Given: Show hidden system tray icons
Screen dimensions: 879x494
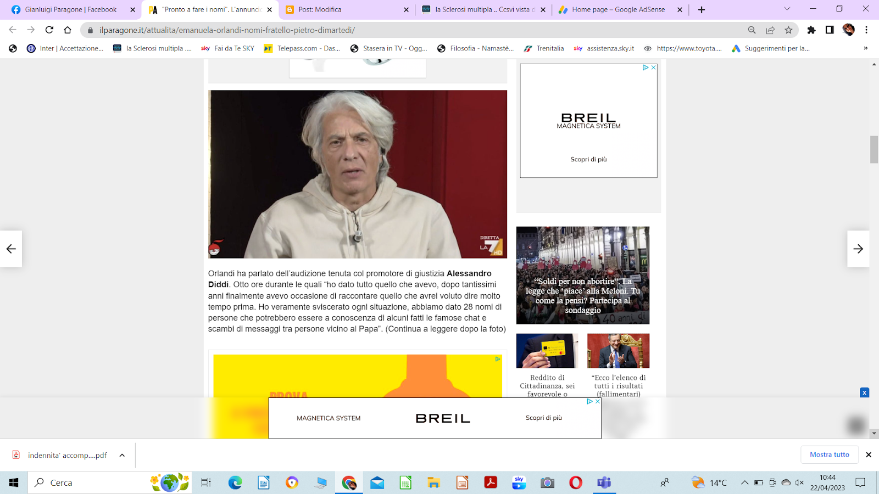Looking at the screenshot, I should click(x=744, y=482).
